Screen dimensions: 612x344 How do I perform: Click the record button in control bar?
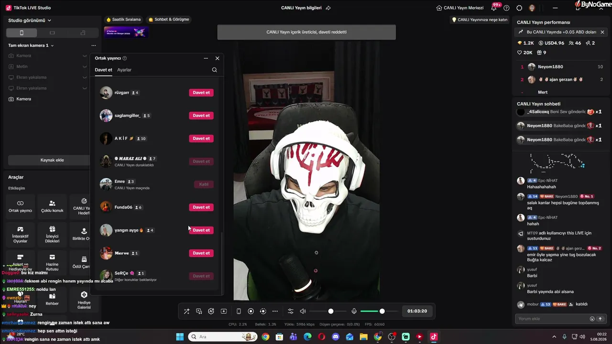coord(251,311)
